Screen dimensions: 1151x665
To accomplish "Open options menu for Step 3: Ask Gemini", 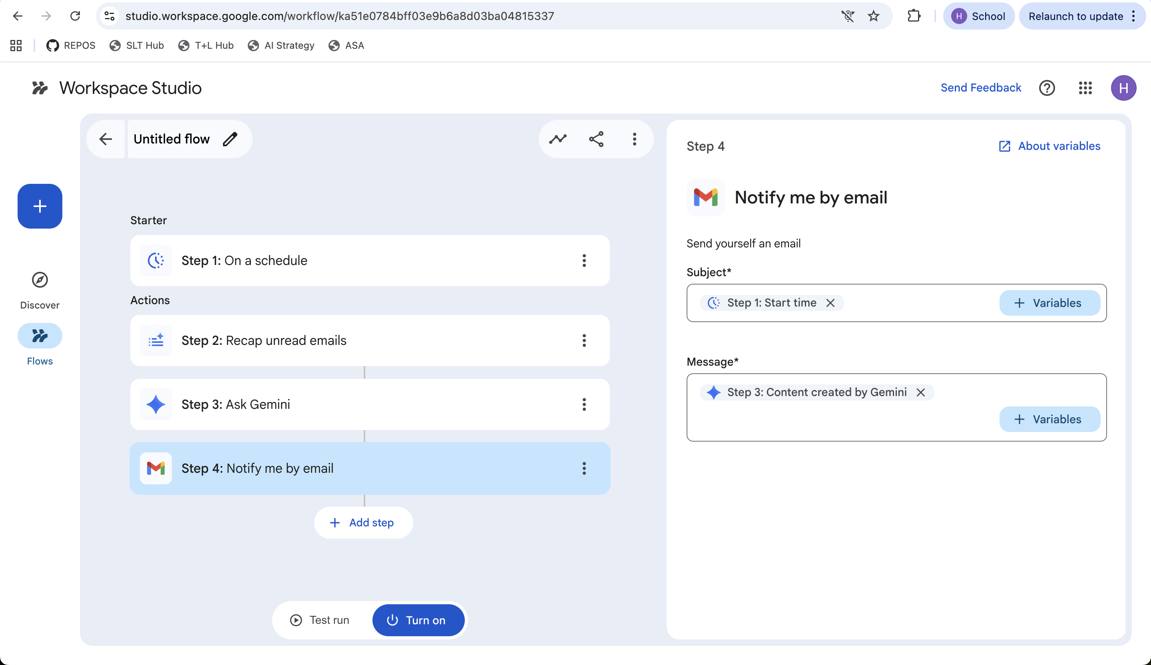I will click(584, 404).
